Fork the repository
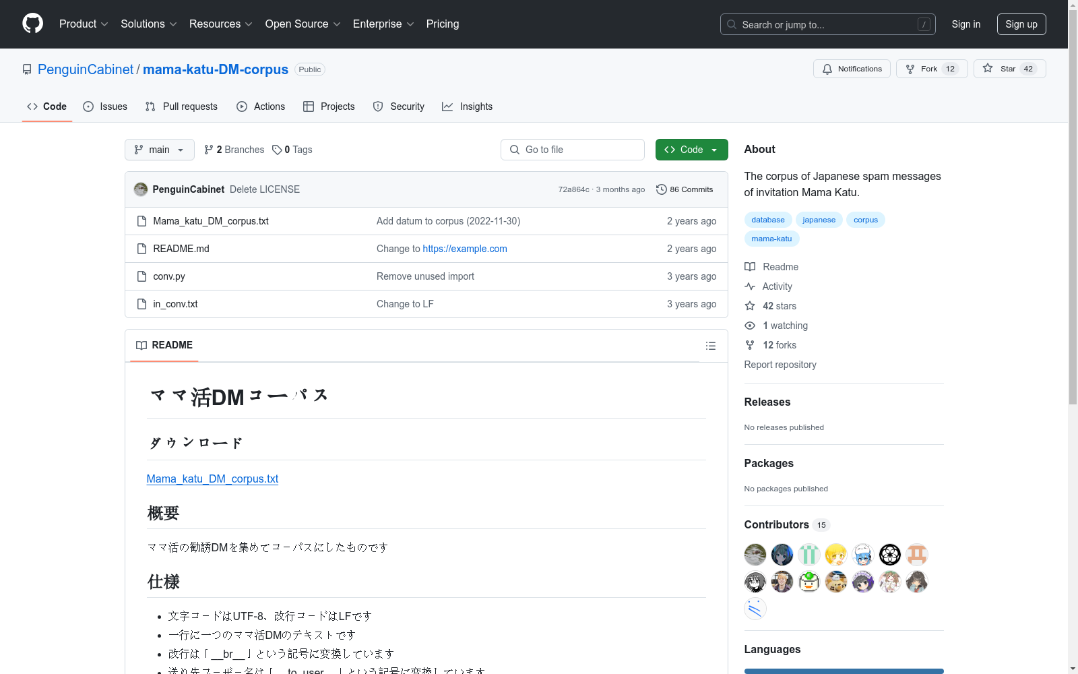The height and width of the screenshot is (674, 1078). [x=932, y=69]
